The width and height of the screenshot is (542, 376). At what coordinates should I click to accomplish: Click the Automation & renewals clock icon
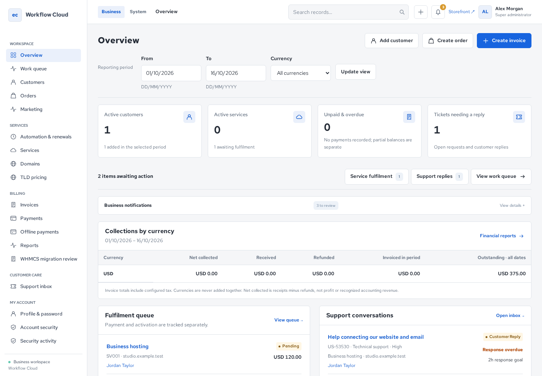click(14, 137)
